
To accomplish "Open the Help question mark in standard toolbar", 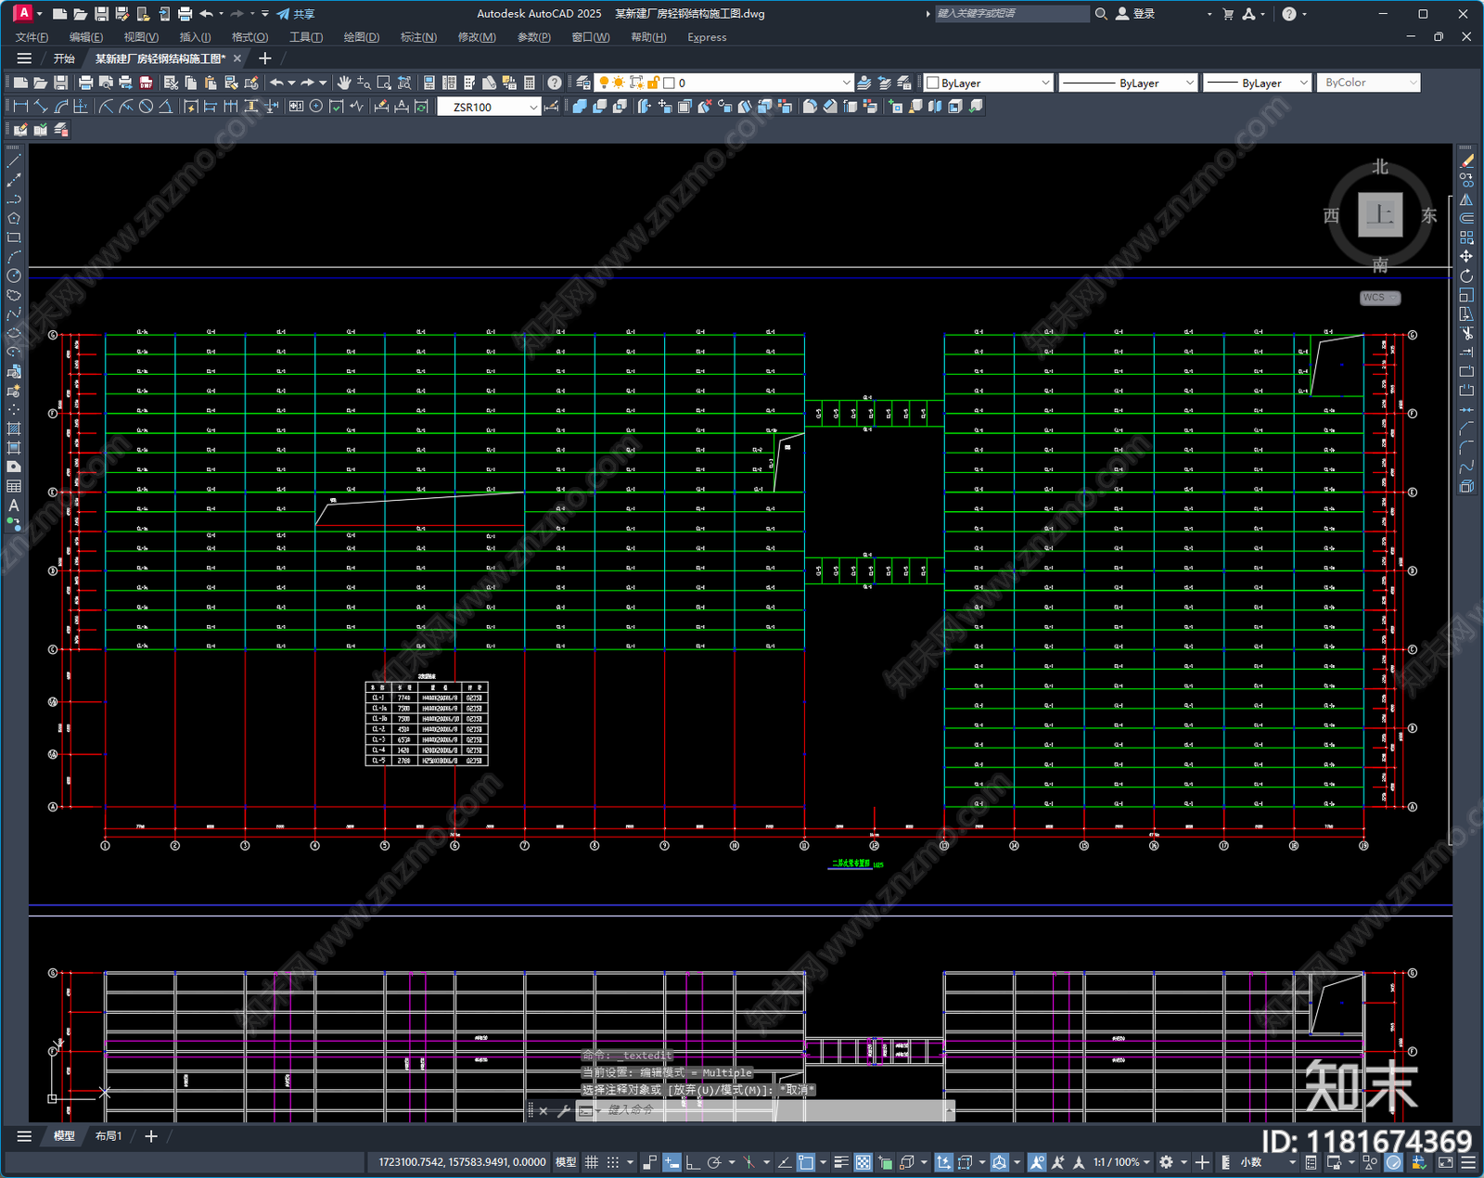I will tap(554, 83).
